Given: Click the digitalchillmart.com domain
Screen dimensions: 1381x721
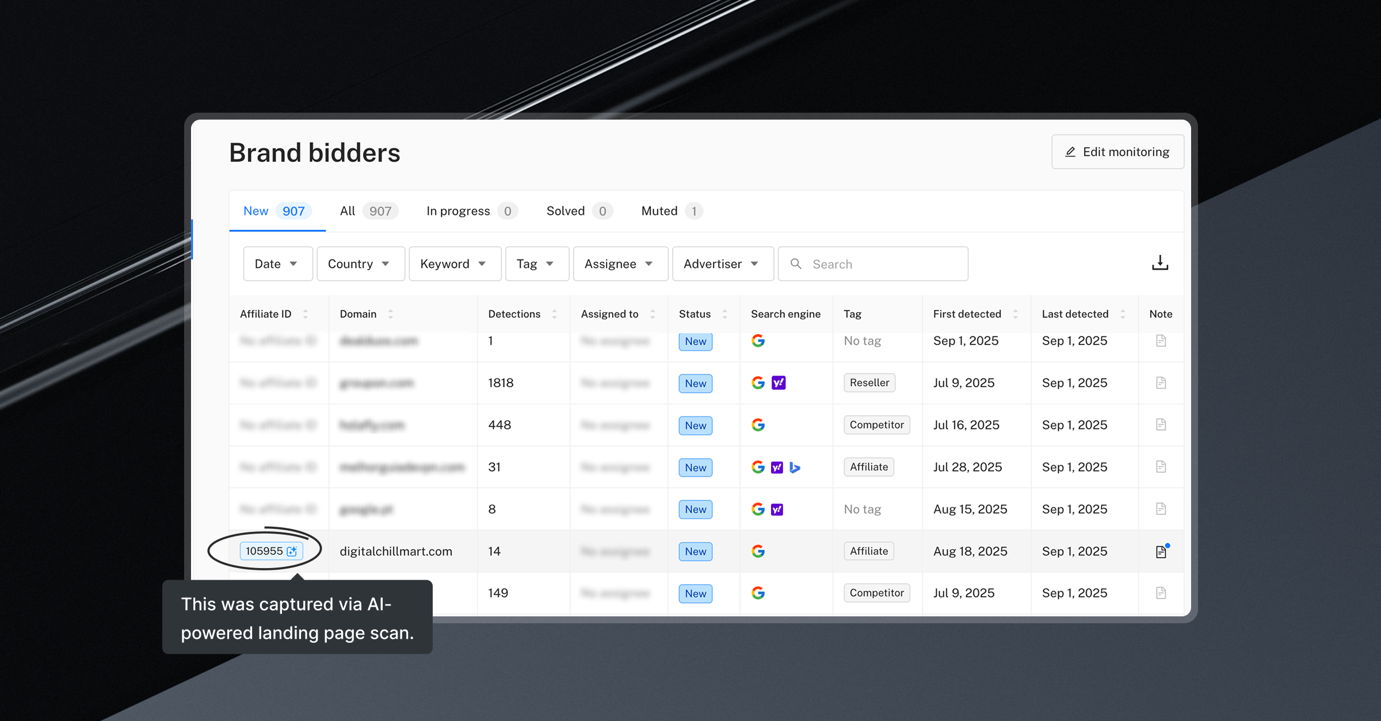Looking at the screenshot, I should coord(396,551).
